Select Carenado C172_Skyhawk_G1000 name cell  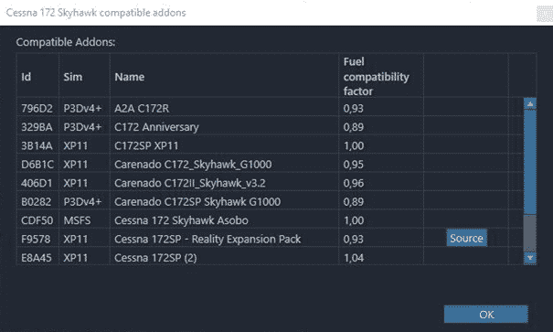[193, 165]
